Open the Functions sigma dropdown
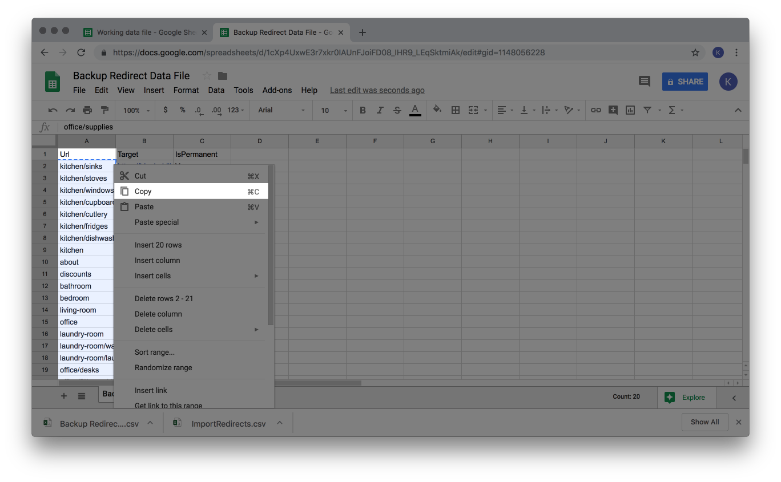 [x=675, y=110]
